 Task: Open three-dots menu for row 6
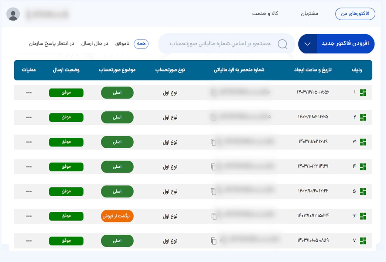click(x=29, y=216)
